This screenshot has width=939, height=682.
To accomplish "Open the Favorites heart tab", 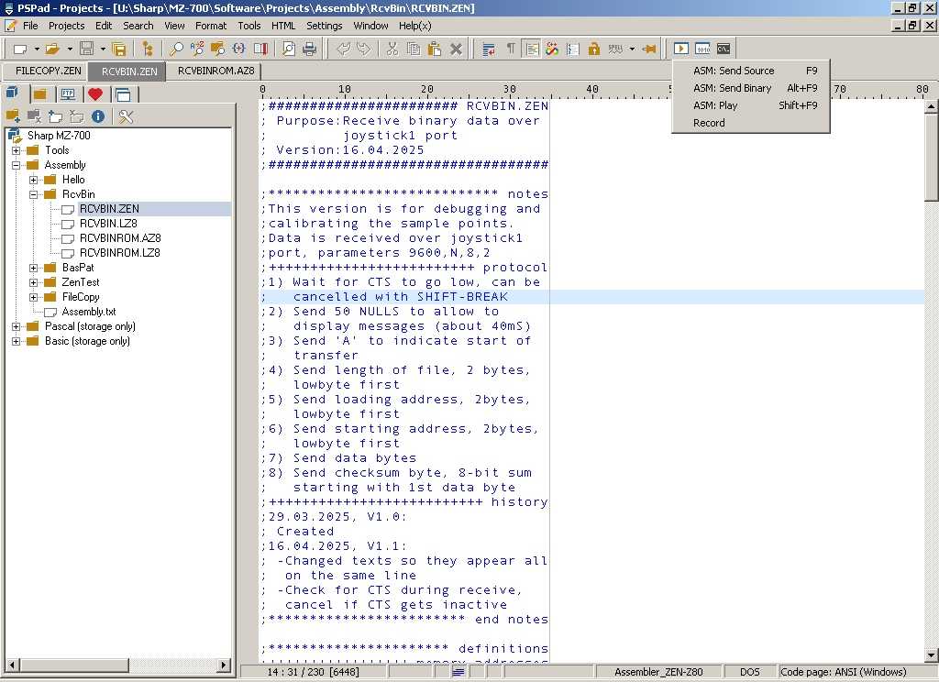I will pos(94,94).
